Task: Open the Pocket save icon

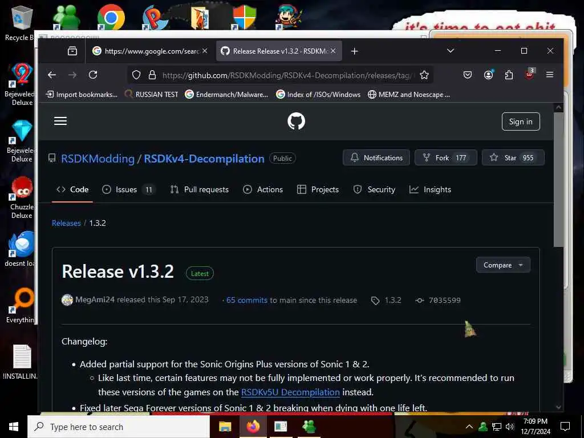Action: tap(468, 75)
